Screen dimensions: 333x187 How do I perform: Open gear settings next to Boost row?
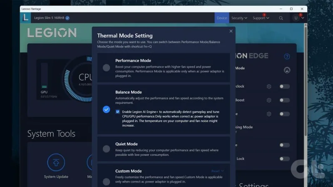[269, 100]
